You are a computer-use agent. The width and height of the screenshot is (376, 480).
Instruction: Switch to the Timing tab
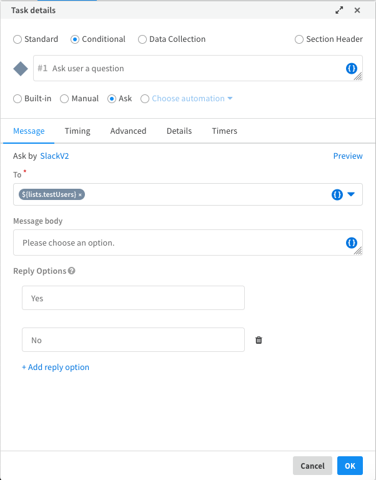[77, 131]
